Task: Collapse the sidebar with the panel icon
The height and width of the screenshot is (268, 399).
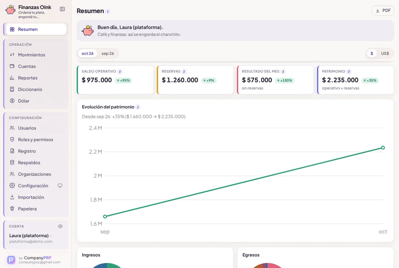Action: [62, 9]
